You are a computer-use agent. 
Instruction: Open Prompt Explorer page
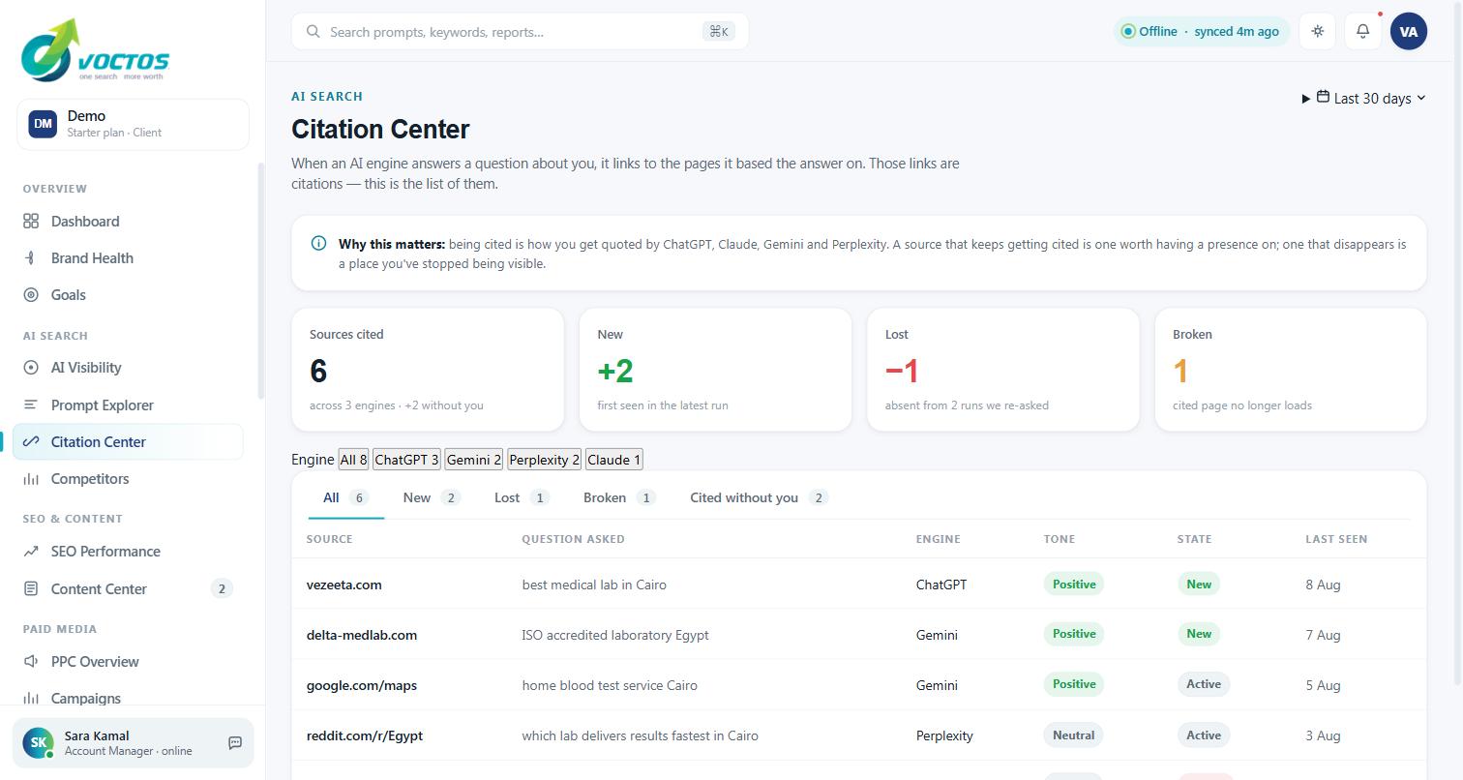[128, 405]
